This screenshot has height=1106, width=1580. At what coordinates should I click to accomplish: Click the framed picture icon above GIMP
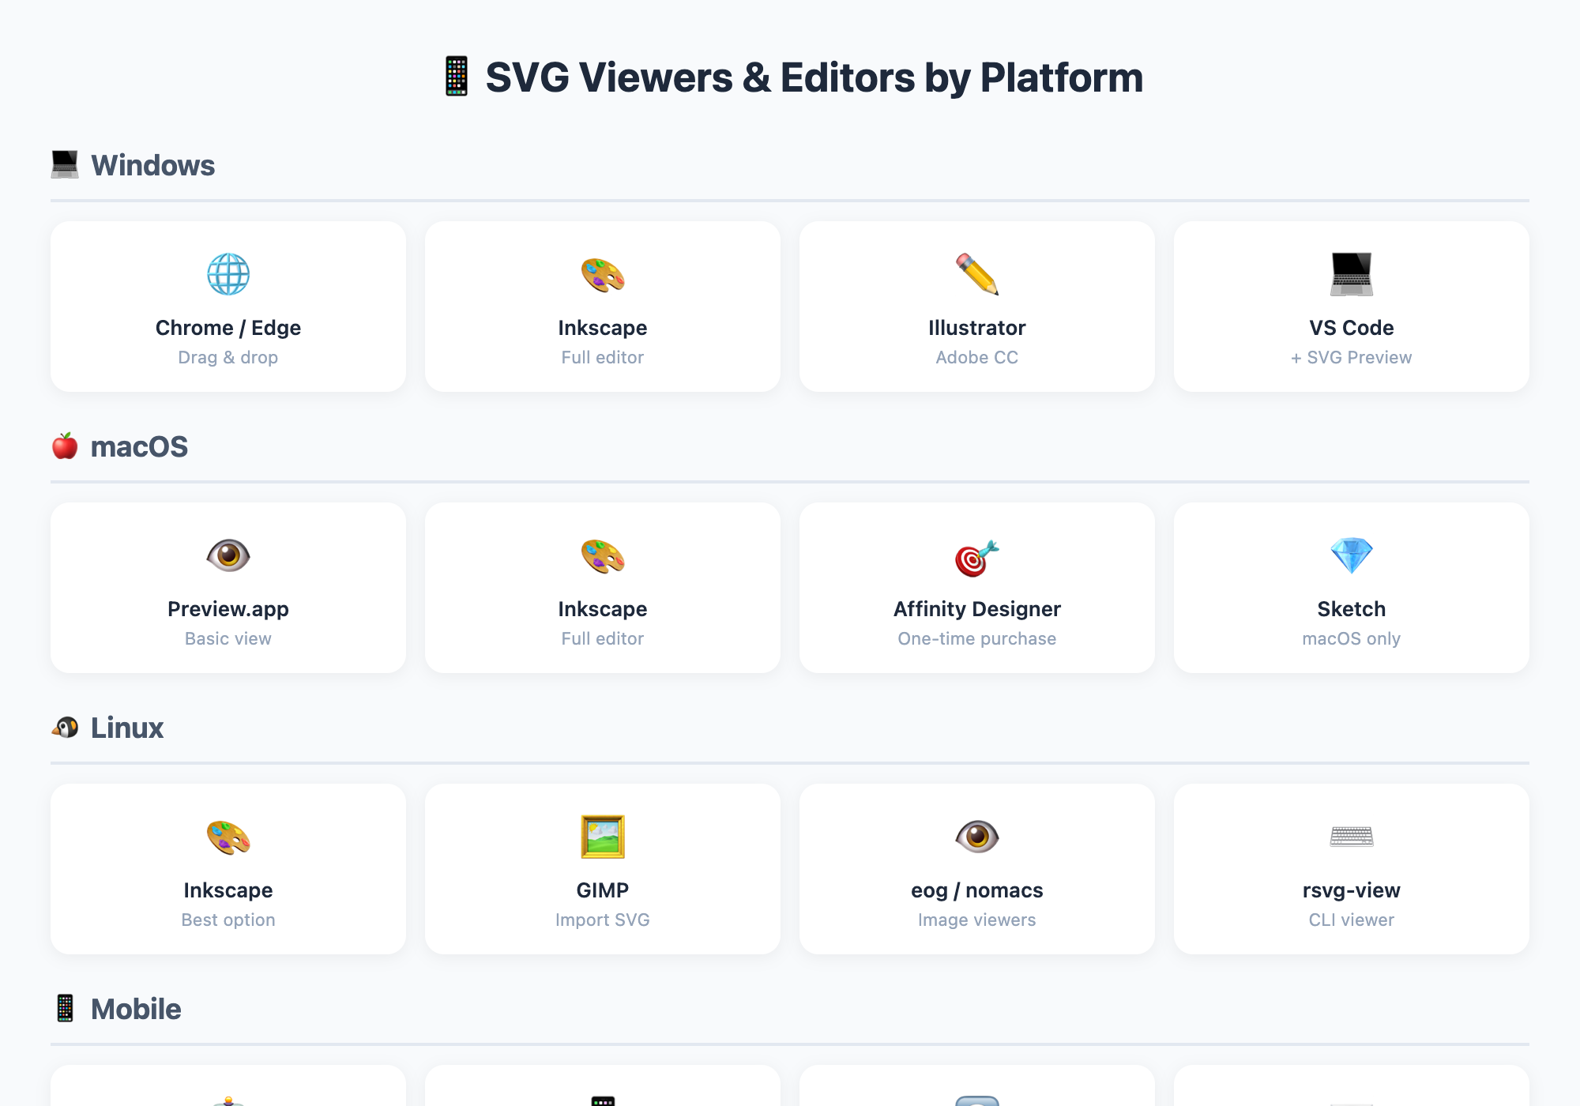click(603, 837)
